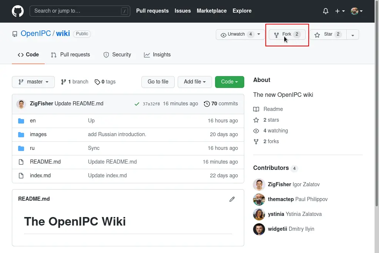Click the green checkmark on latest commit

click(x=137, y=103)
